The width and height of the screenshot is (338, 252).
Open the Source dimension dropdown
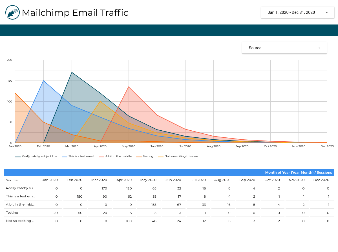pyautogui.click(x=284, y=48)
